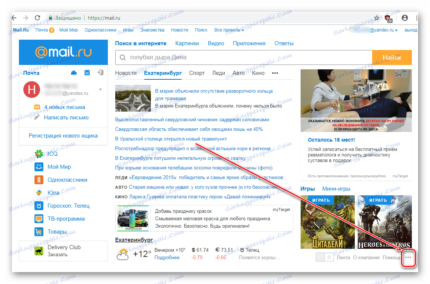
Task: Click Регистрация нового ящика link
Action: (x=63, y=136)
